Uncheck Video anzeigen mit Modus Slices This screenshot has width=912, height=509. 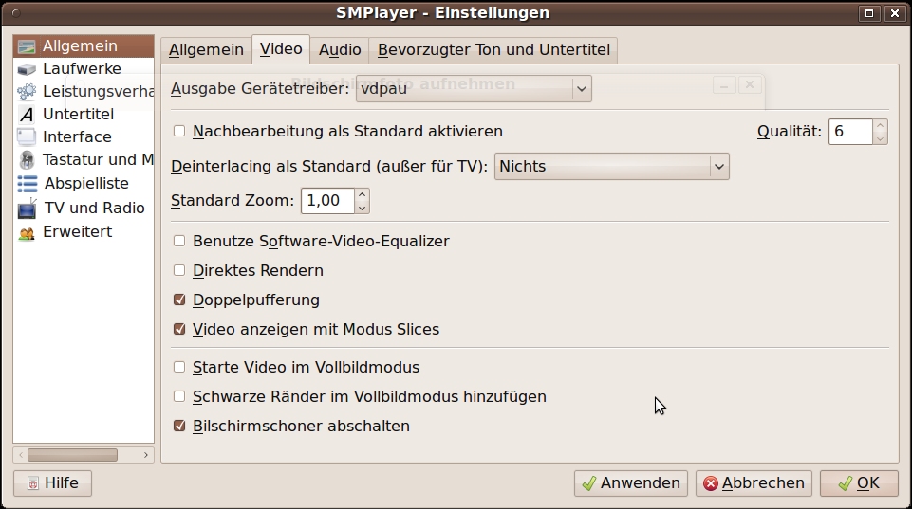pyautogui.click(x=179, y=329)
